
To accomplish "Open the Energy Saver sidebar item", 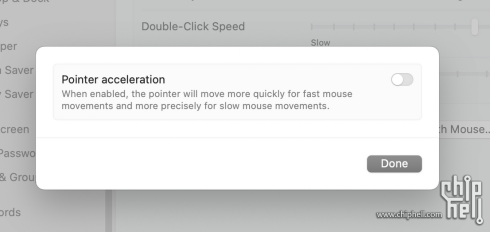I will click(x=16, y=94).
